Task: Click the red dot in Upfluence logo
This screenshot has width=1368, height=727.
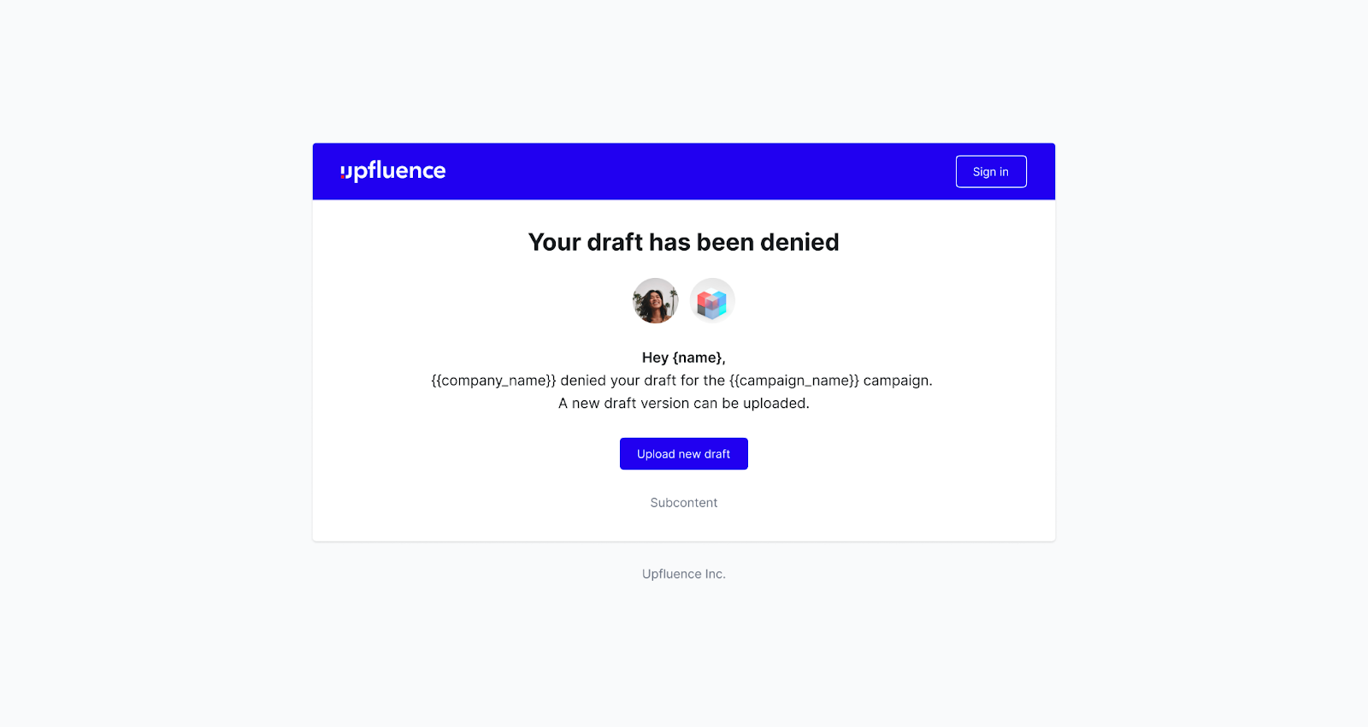Action: point(342,177)
